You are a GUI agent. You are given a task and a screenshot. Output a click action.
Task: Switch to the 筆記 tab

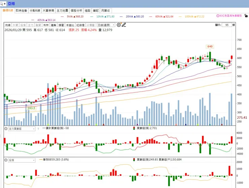96,10
